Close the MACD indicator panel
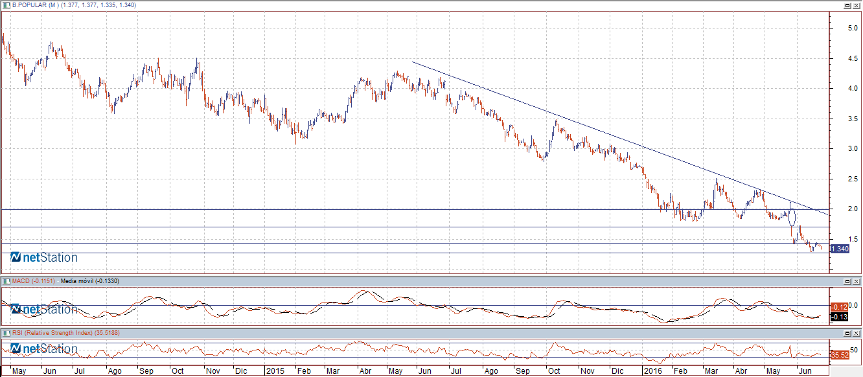 point(857,281)
